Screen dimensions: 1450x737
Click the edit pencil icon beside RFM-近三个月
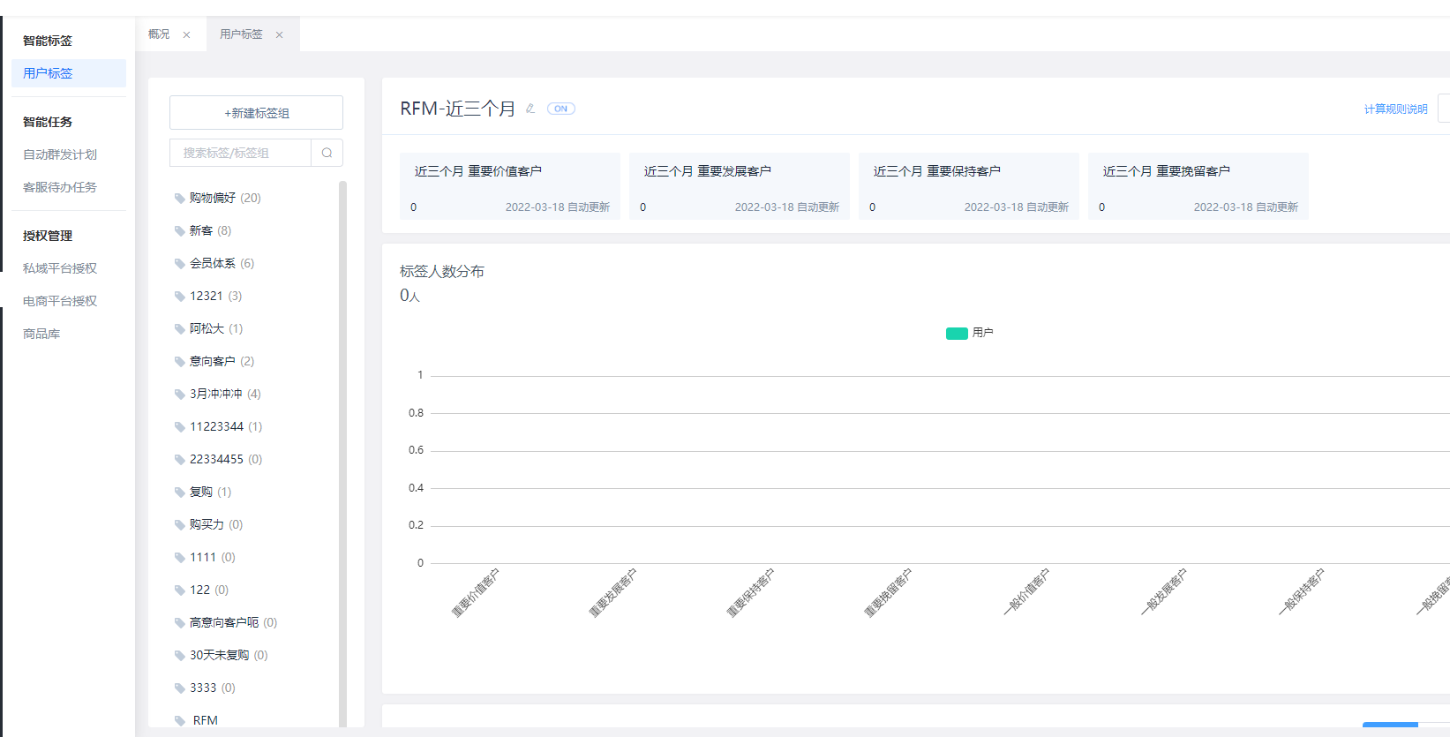(x=530, y=109)
